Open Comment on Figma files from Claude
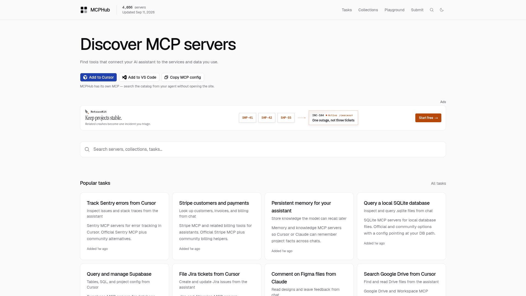The width and height of the screenshot is (526, 296). [x=309, y=280]
